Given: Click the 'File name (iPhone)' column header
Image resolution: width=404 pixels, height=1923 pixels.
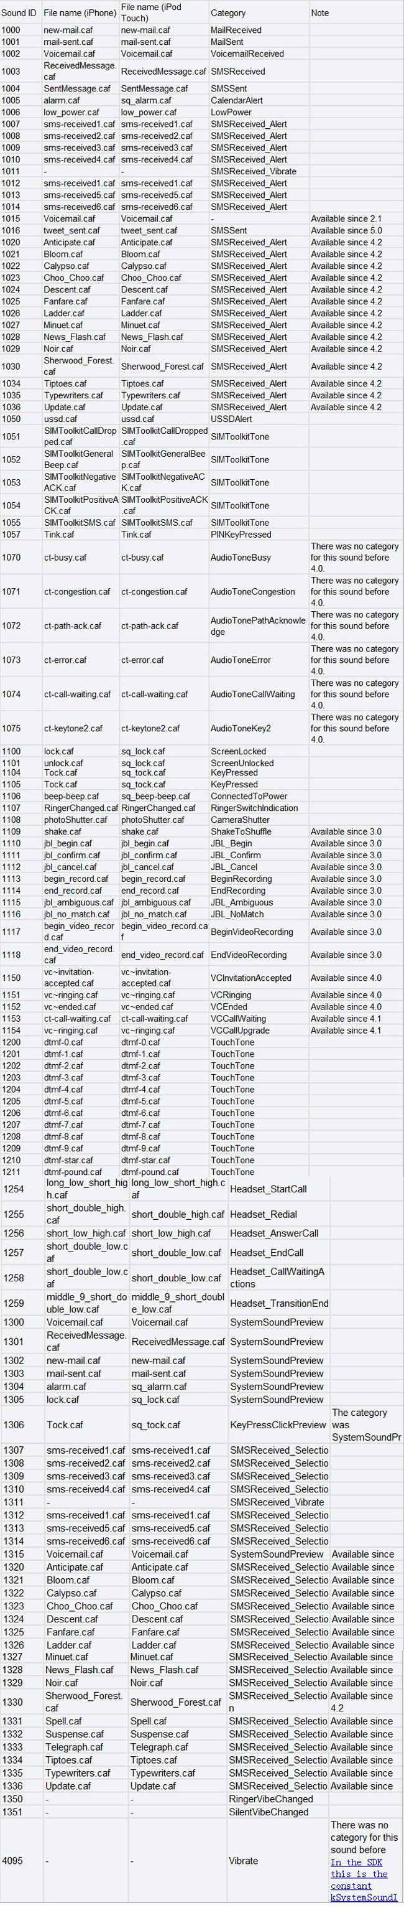Looking at the screenshot, I should click(80, 14).
